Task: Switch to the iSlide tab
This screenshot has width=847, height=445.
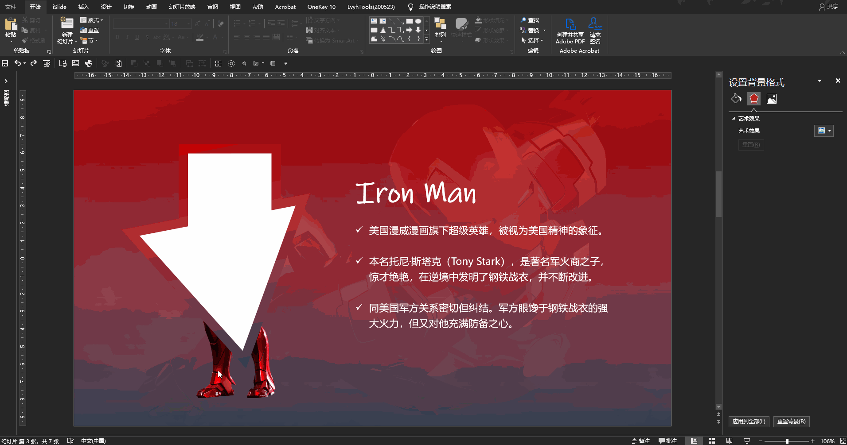Action: pos(59,7)
